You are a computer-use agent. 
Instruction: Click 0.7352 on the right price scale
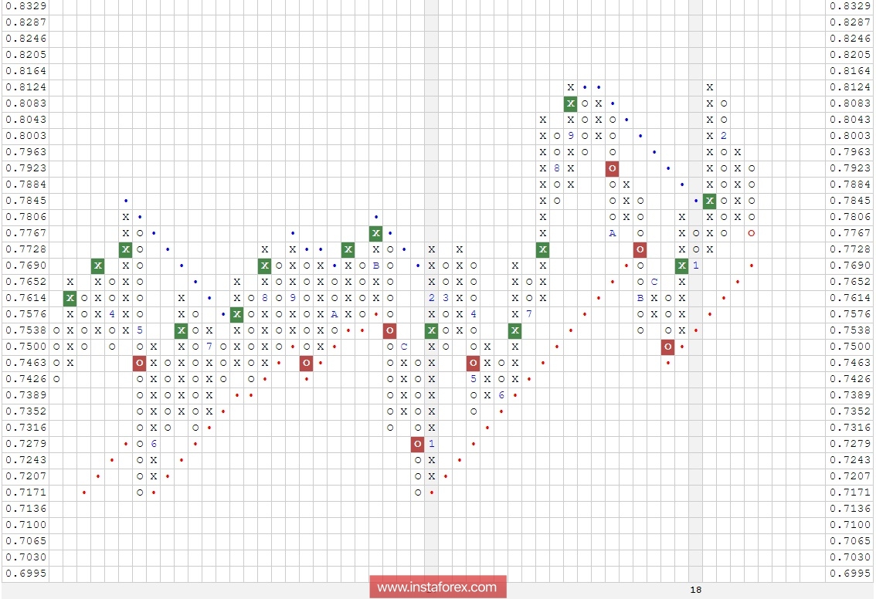[850, 411]
